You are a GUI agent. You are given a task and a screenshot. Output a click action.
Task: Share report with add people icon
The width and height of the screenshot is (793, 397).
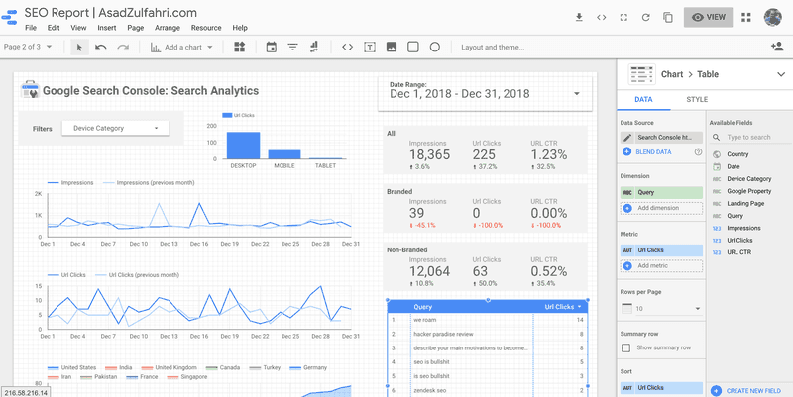point(777,47)
